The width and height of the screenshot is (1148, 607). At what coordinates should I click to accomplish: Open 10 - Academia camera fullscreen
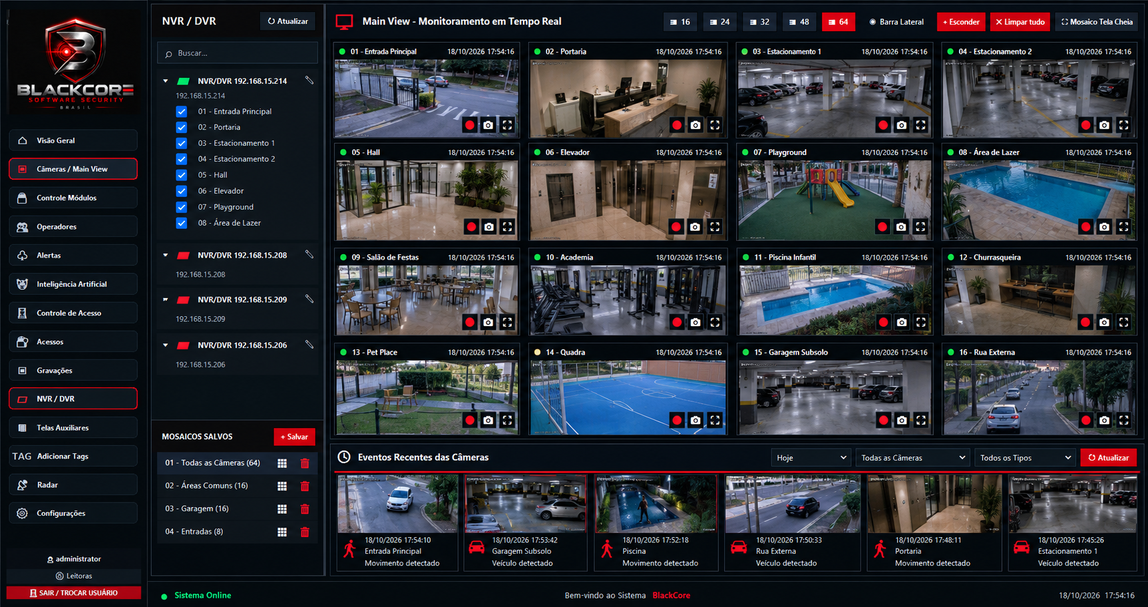pos(715,322)
